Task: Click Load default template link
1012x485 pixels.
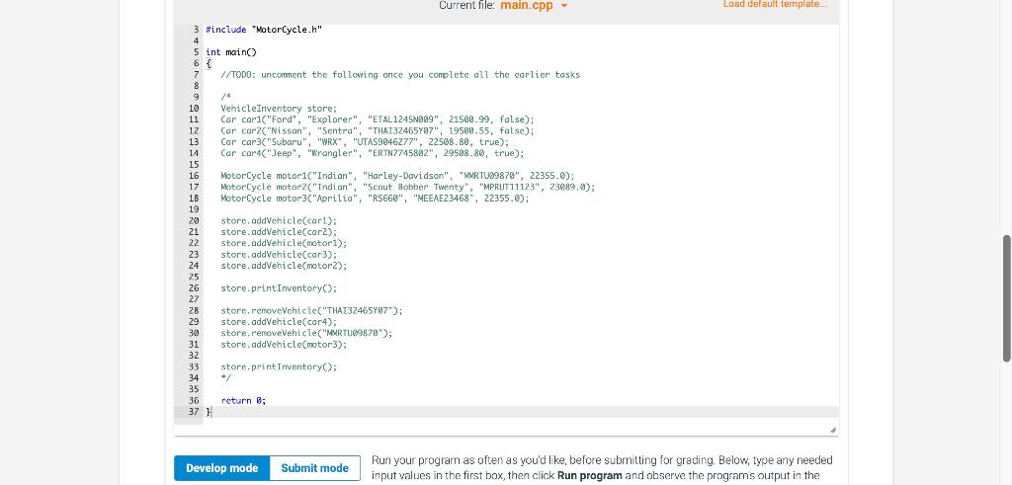Action: (775, 4)
